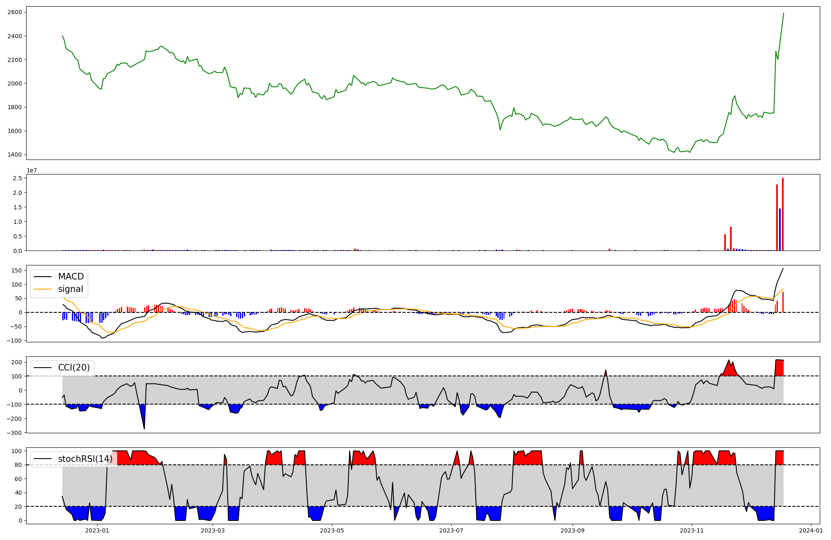The width and height of the screenshot is (831, 540).
Task: Click the tall blue volume bar near the right edge
Action: coord(780,229)
